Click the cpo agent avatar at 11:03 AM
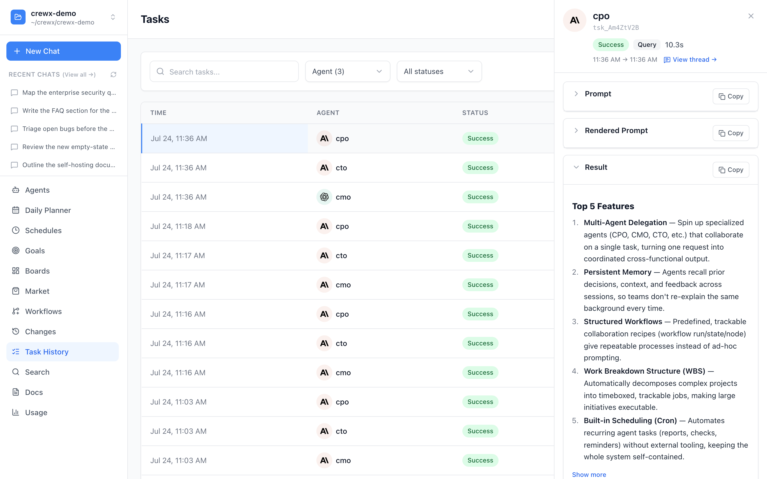 point(324,402)
